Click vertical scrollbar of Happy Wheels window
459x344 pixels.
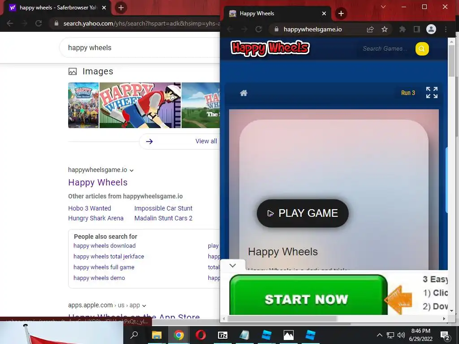(x=451, y=60)
